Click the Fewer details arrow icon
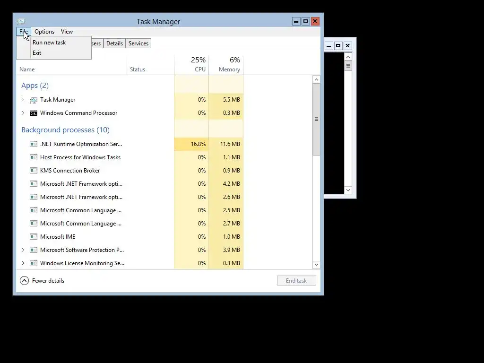484x363 pixels. [25, 281]
